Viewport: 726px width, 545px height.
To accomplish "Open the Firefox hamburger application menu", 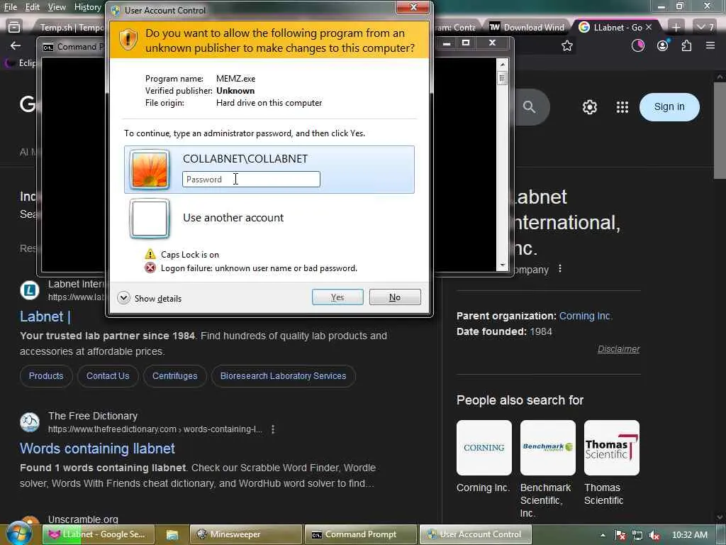I will [x=710, y=45].
